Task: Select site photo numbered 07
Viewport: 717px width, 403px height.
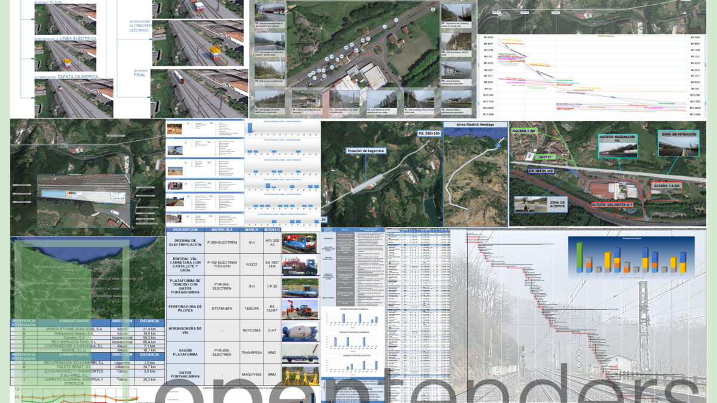Action: click(455, 13)
